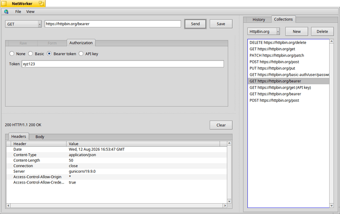The width and height of the screenshot is (340, 214).
Task: Clear the response
Action: [x=221, y=125]
